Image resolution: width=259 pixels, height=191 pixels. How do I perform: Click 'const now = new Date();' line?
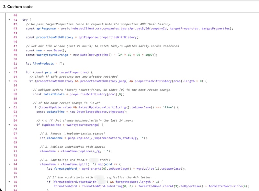(x=46, y=50)
